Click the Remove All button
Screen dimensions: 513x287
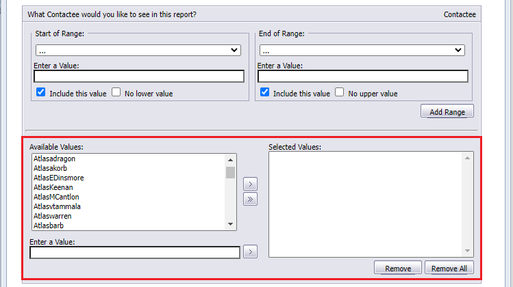(x=449, y=268)
